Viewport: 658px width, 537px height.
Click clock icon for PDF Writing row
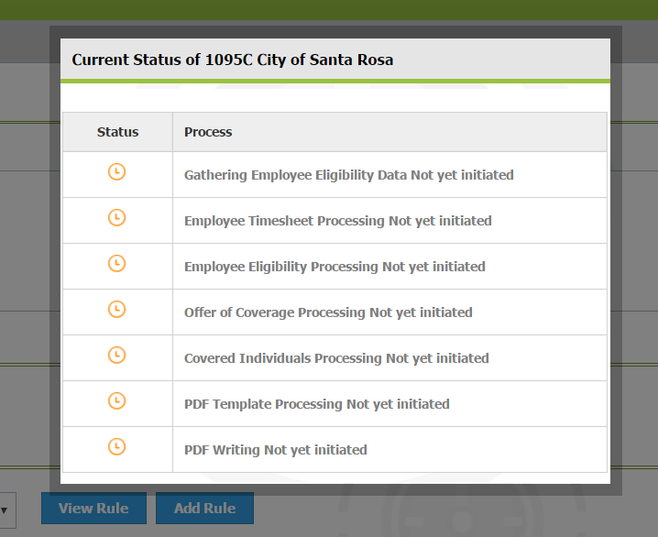116,446
